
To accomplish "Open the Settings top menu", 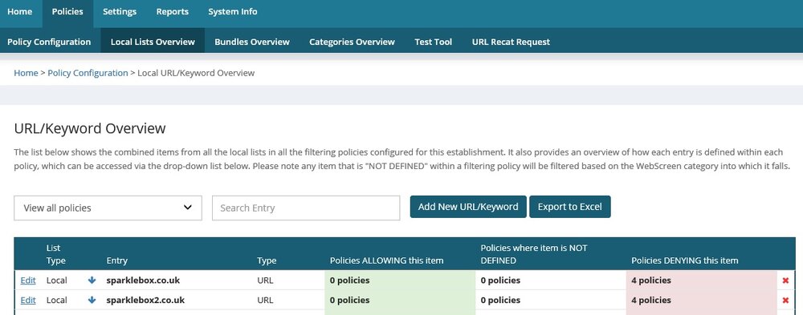I will click(x=120, y=11).
